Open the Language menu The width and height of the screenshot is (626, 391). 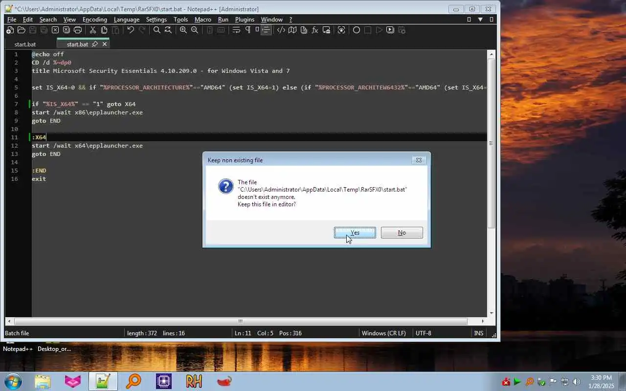click(127, 20)
